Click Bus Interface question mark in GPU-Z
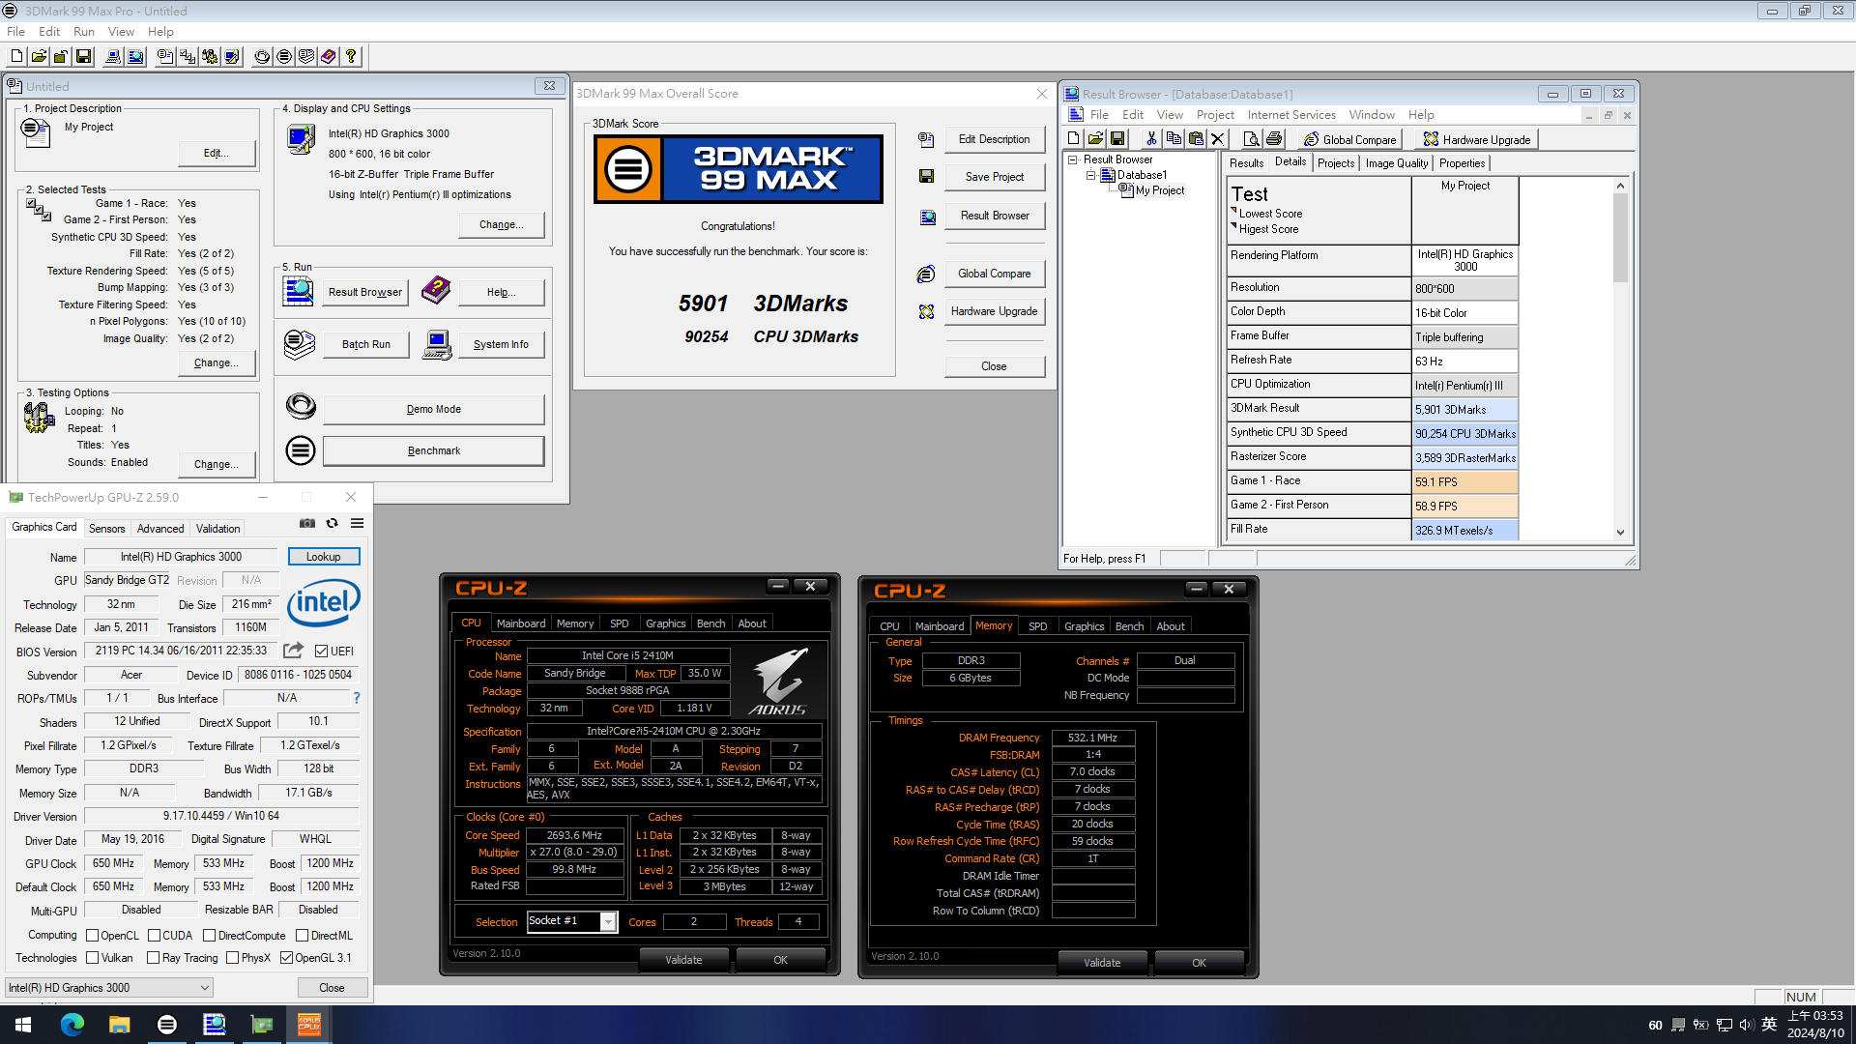Image resolution: width=1856 pixels, height=1044 pixels. coord(357,698)
